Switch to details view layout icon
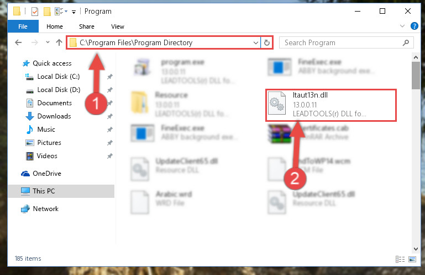The image size is (425, 275). 400,260
